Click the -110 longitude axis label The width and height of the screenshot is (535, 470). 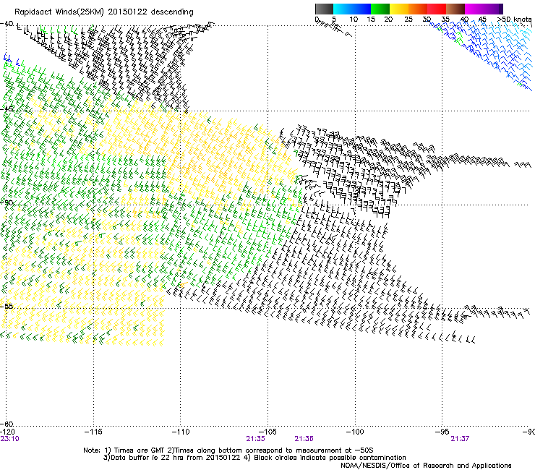181,432
